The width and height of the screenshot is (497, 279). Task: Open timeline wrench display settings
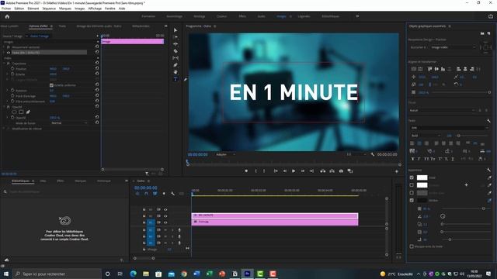(172, 194)
